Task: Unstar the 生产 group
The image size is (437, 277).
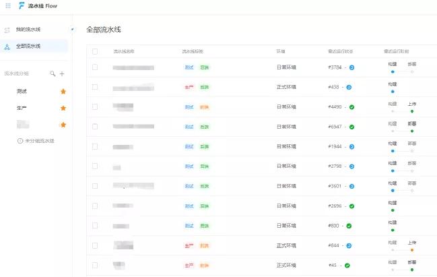Action: (63, 108)
